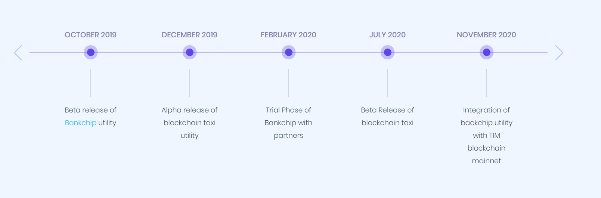Select the July 2020 timeline dot

(388, 52)
